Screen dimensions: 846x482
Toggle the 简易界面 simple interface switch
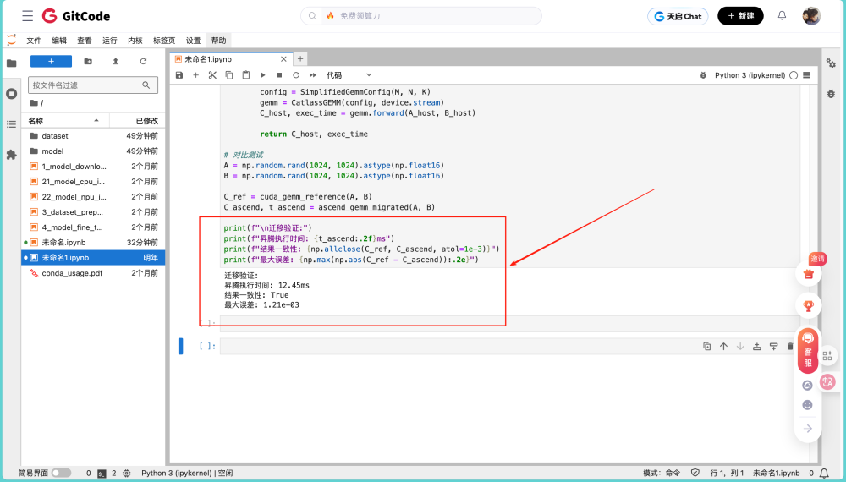(x=62, y=473)
